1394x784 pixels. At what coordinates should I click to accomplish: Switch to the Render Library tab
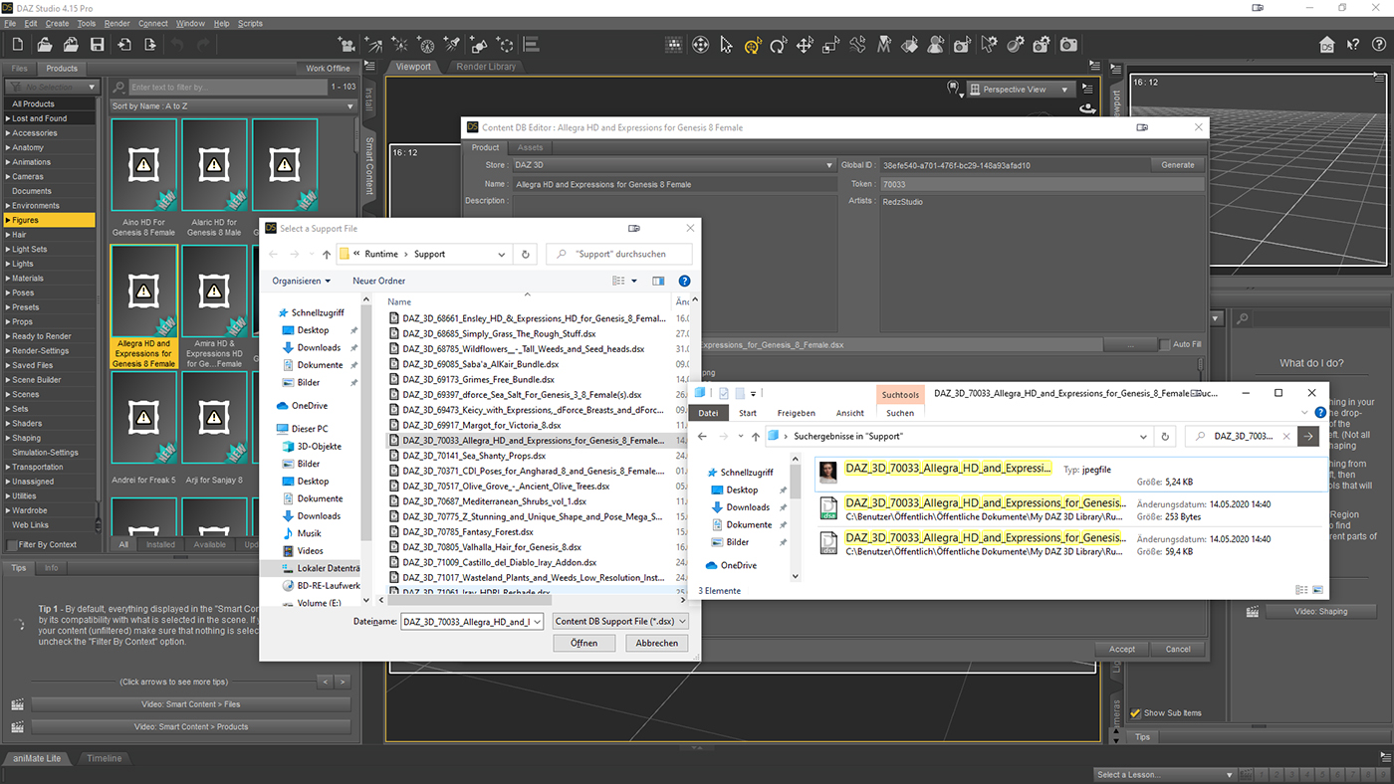click(486, 67)
